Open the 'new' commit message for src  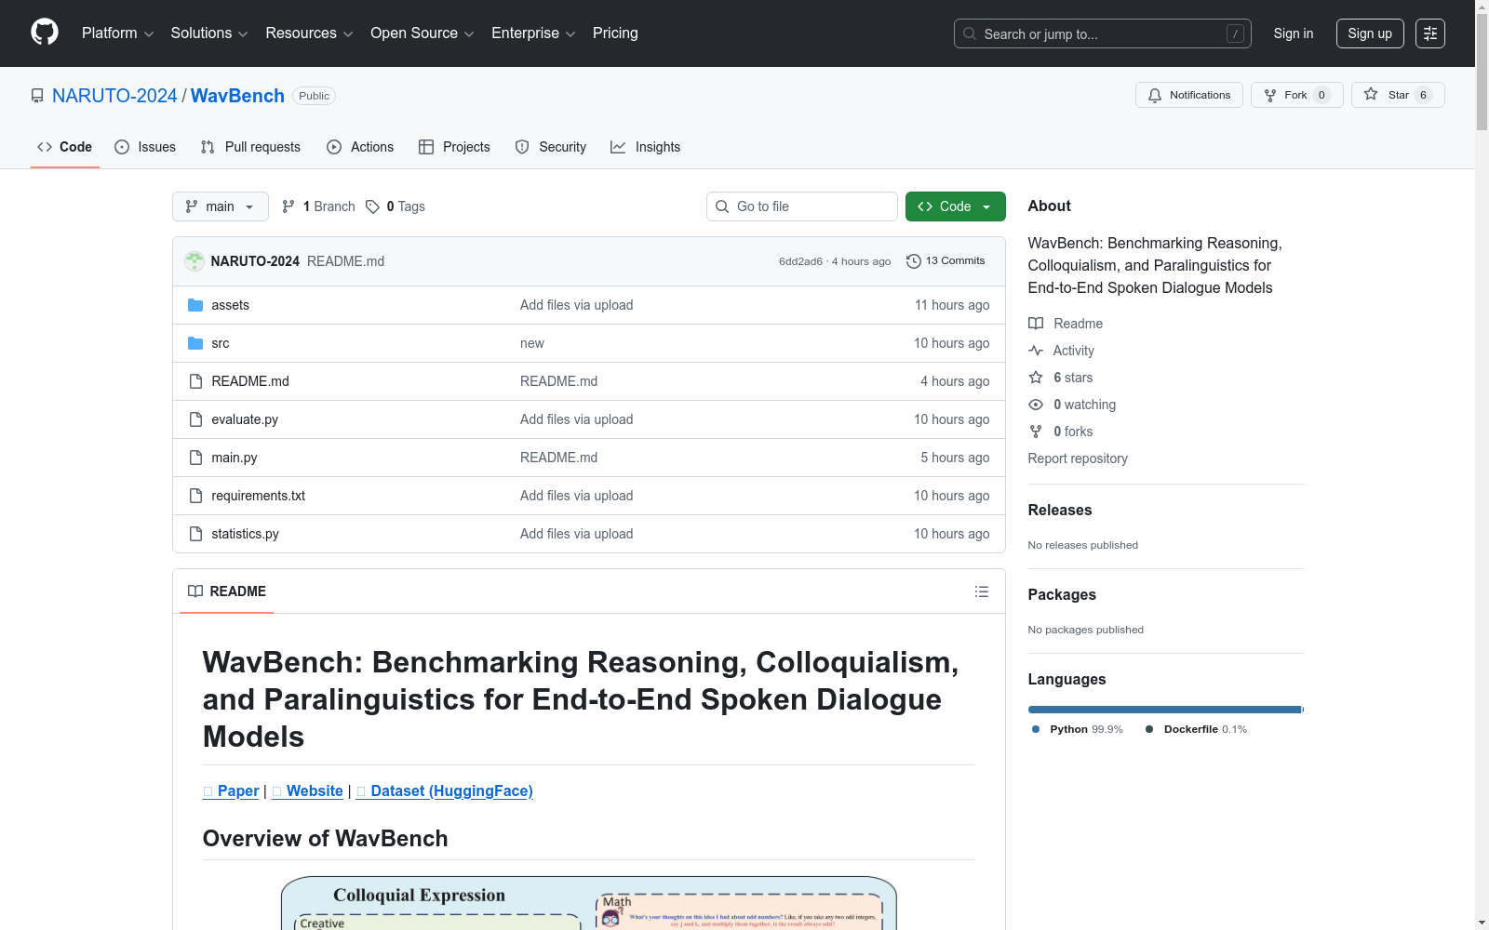click(x=532, y=343)
